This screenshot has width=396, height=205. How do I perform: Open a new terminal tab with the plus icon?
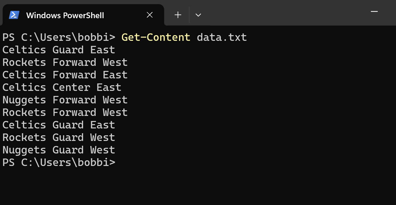tap(178, 15)
